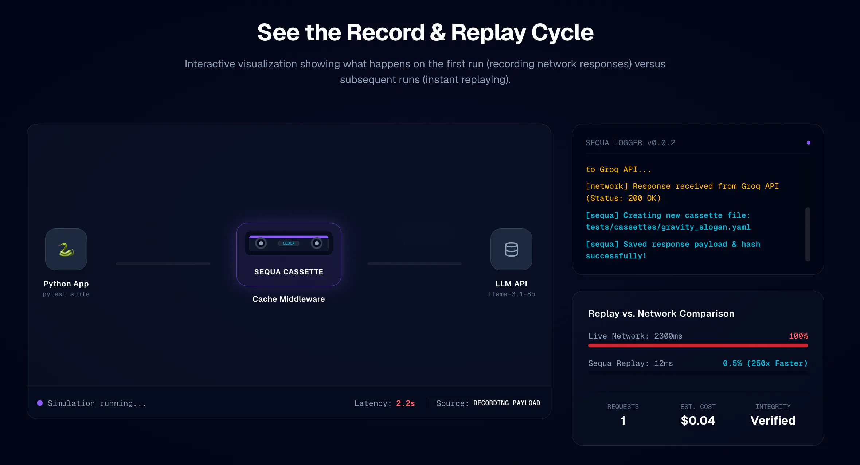This screenshot has width=860, height=465.
Task: Click the '0.5% (250x Faster)' value
Action: click(765, 363)
